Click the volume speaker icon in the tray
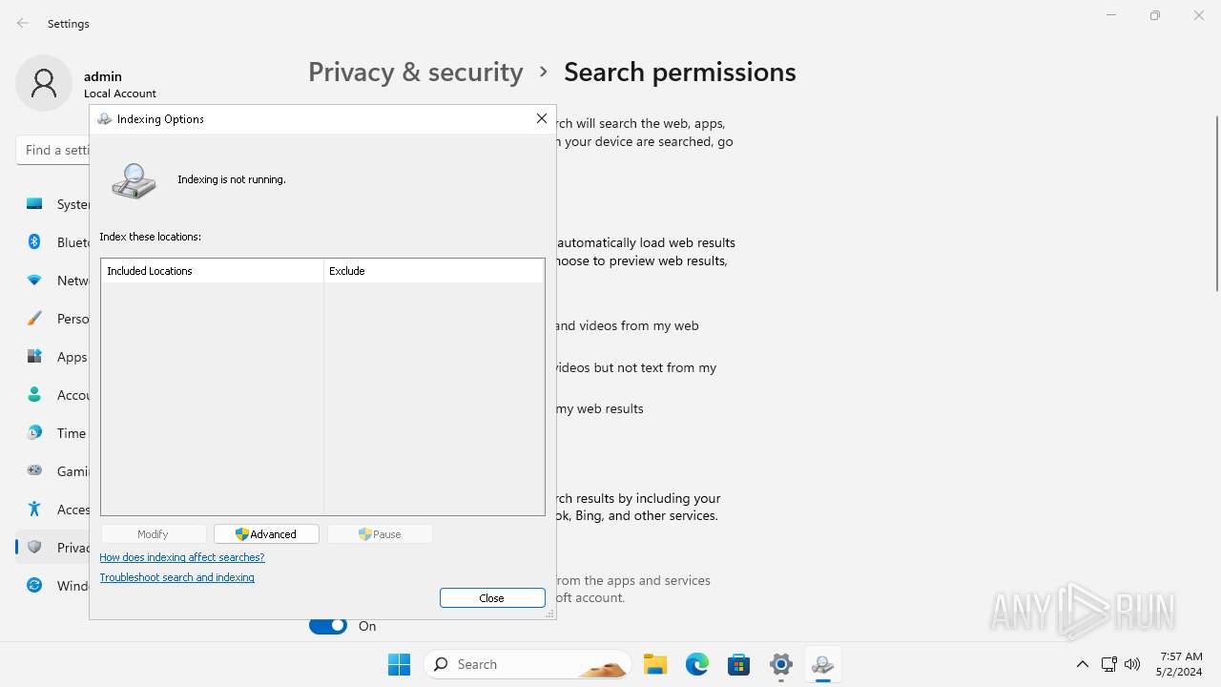This screenshot has height=687, width=1221. pos(1132,664)
